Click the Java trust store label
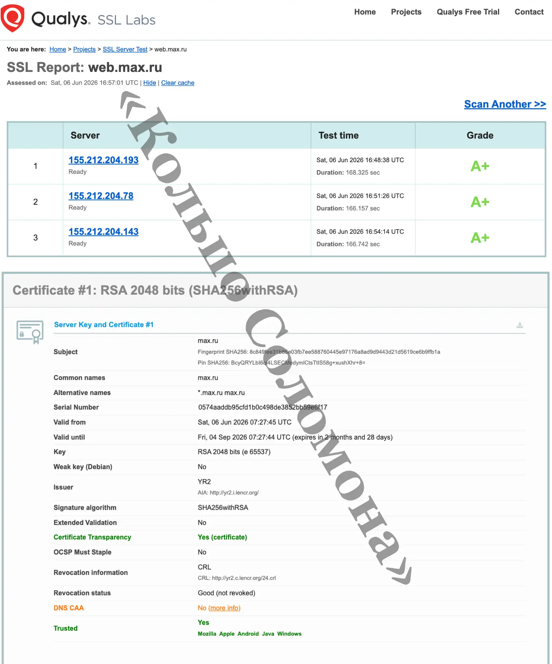The width and height of the screenshot is (552, 664). click(x=268, y=634)
